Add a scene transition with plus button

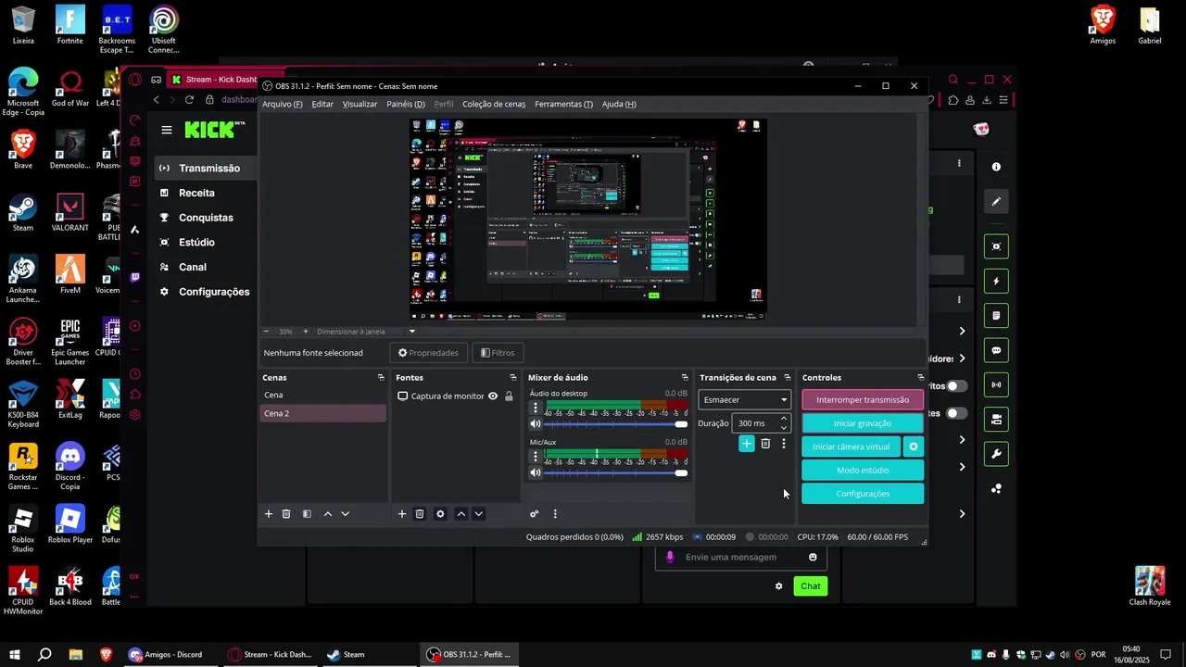click(x=747, y=444)
